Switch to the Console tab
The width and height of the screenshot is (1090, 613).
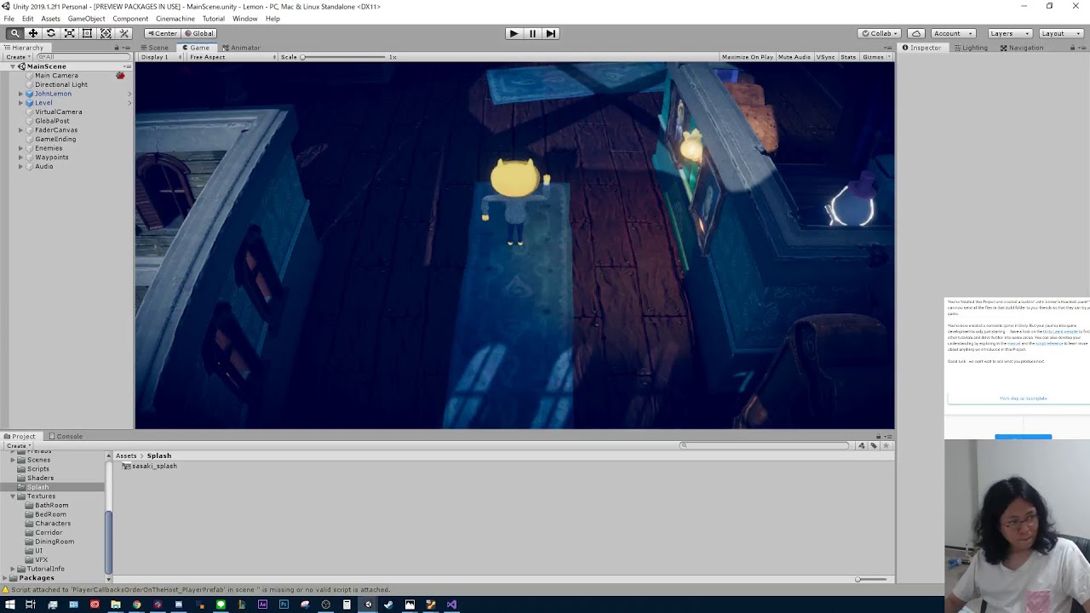(x=66, y=437)
